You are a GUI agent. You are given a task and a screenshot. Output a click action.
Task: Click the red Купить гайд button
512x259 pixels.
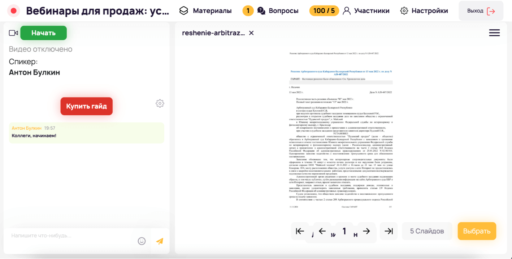87,106
